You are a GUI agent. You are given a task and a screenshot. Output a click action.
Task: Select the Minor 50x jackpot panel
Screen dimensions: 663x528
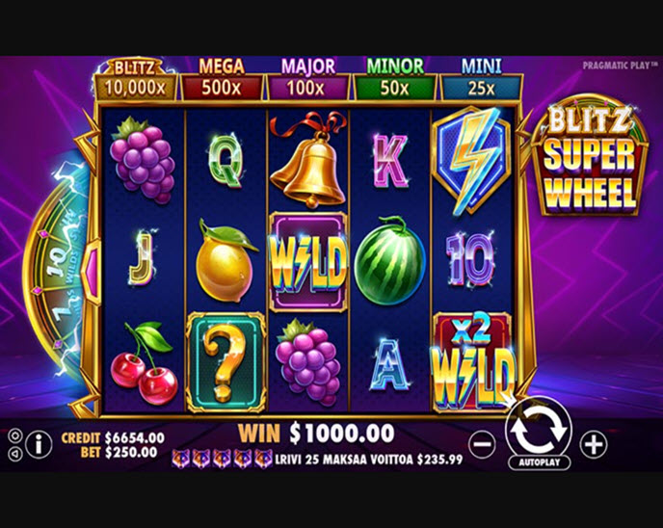[394, 81]
